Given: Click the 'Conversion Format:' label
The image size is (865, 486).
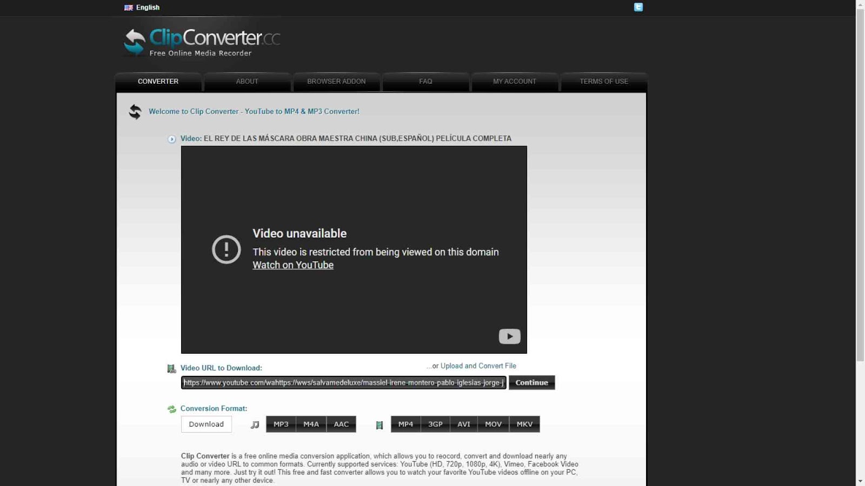Looking at the screenshot, I should point(214,409).
